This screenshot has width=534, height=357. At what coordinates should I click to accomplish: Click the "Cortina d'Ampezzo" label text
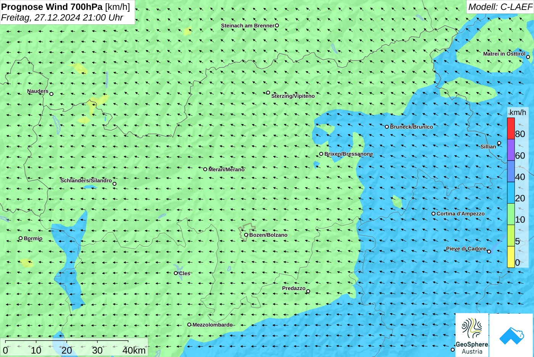coord(461,214)
